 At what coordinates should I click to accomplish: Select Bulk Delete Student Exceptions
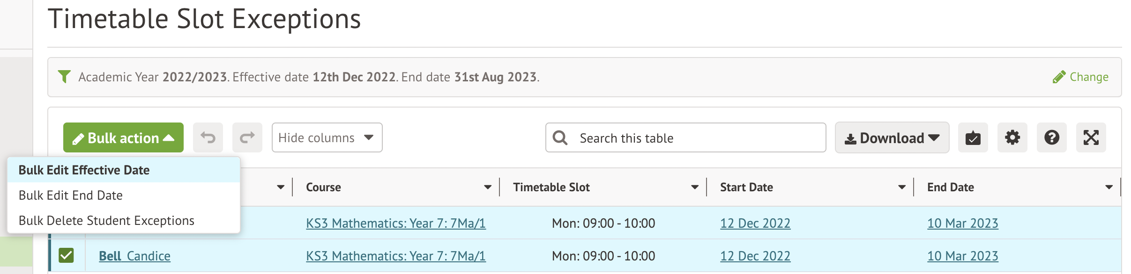click(106, 221)
